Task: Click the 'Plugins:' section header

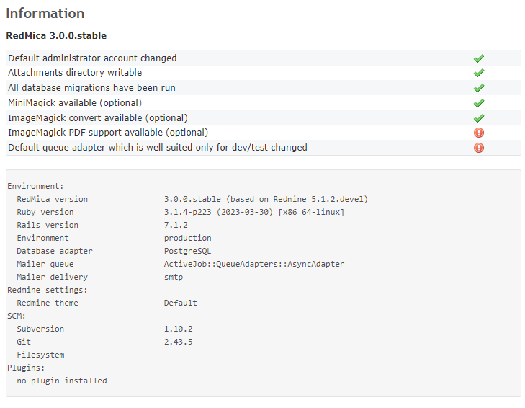Action: click(x=26, y=368)
